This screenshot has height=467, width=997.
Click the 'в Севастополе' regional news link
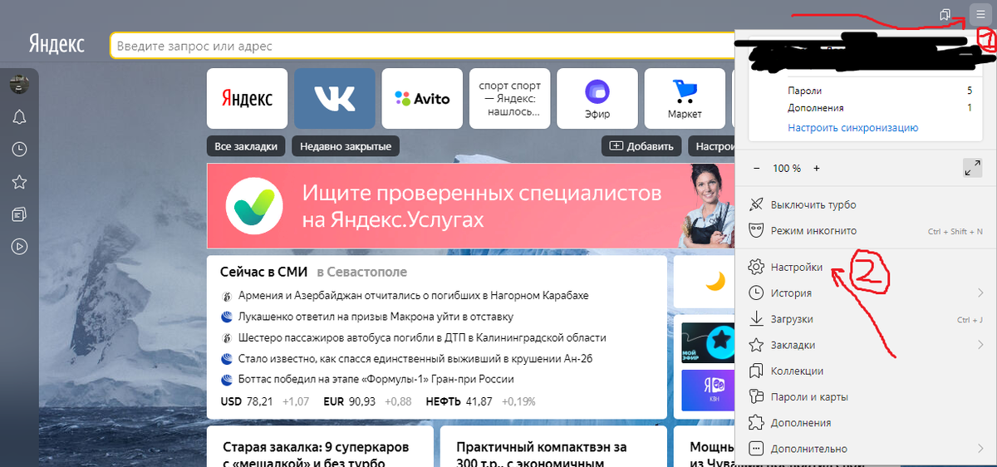[x=361, y=272]
